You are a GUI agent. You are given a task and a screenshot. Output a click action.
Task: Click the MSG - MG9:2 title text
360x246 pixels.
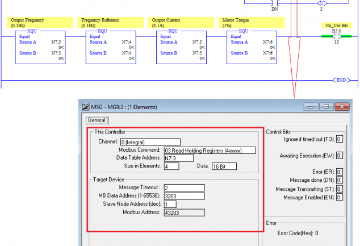[x=124, y=107]
